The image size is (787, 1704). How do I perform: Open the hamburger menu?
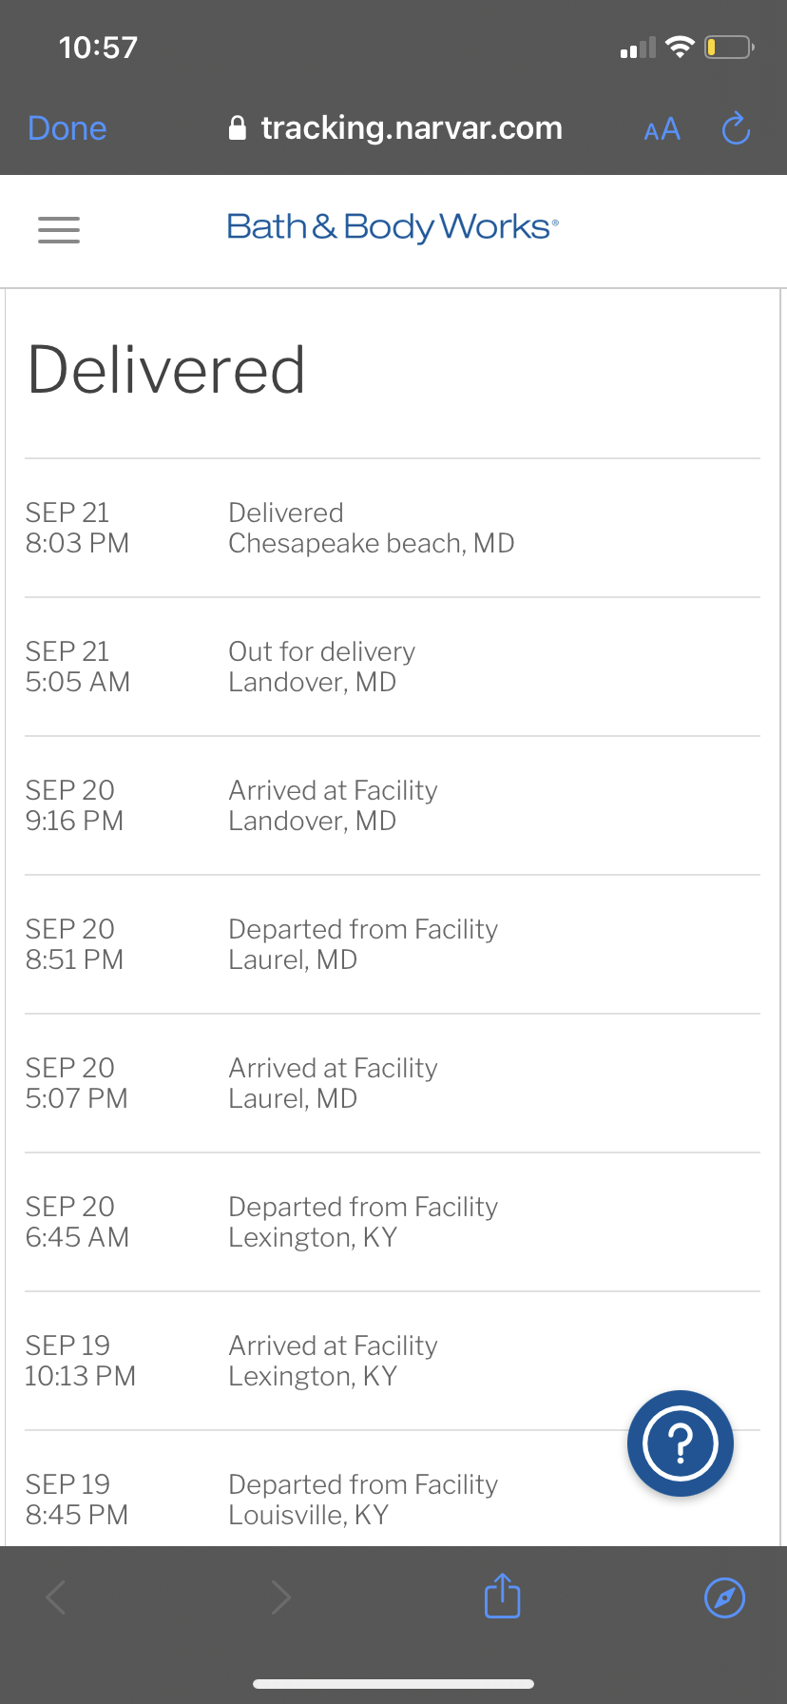tap(59, 229)
